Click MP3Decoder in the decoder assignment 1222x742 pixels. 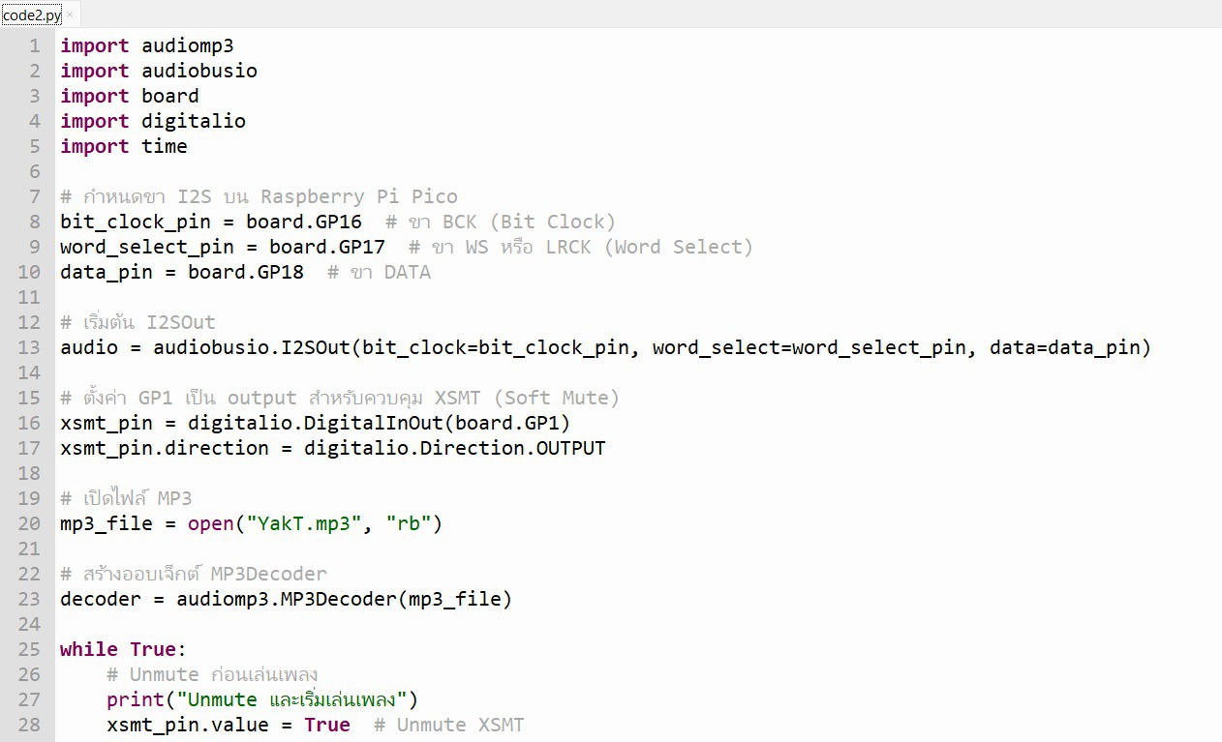[339, 599]
